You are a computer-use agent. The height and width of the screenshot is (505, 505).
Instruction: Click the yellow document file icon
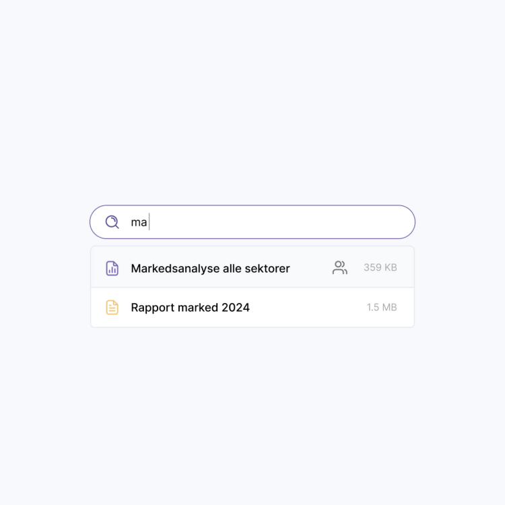click(112, 308)
